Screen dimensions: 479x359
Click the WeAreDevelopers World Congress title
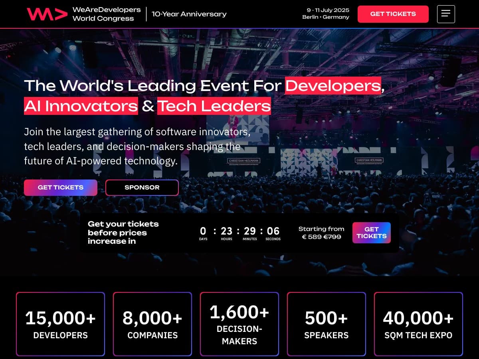(x=107, y=14)
